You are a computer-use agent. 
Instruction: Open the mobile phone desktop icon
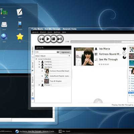20,24
